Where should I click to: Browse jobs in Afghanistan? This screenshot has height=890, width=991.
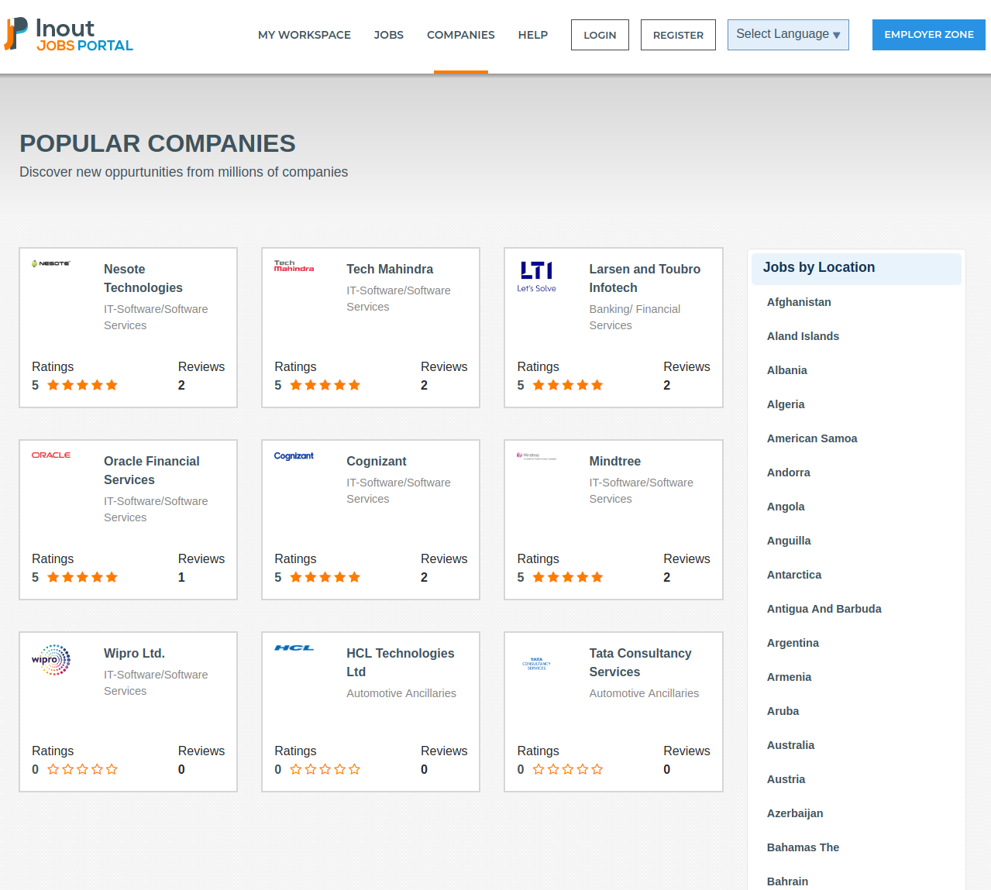tap(799, 302)
